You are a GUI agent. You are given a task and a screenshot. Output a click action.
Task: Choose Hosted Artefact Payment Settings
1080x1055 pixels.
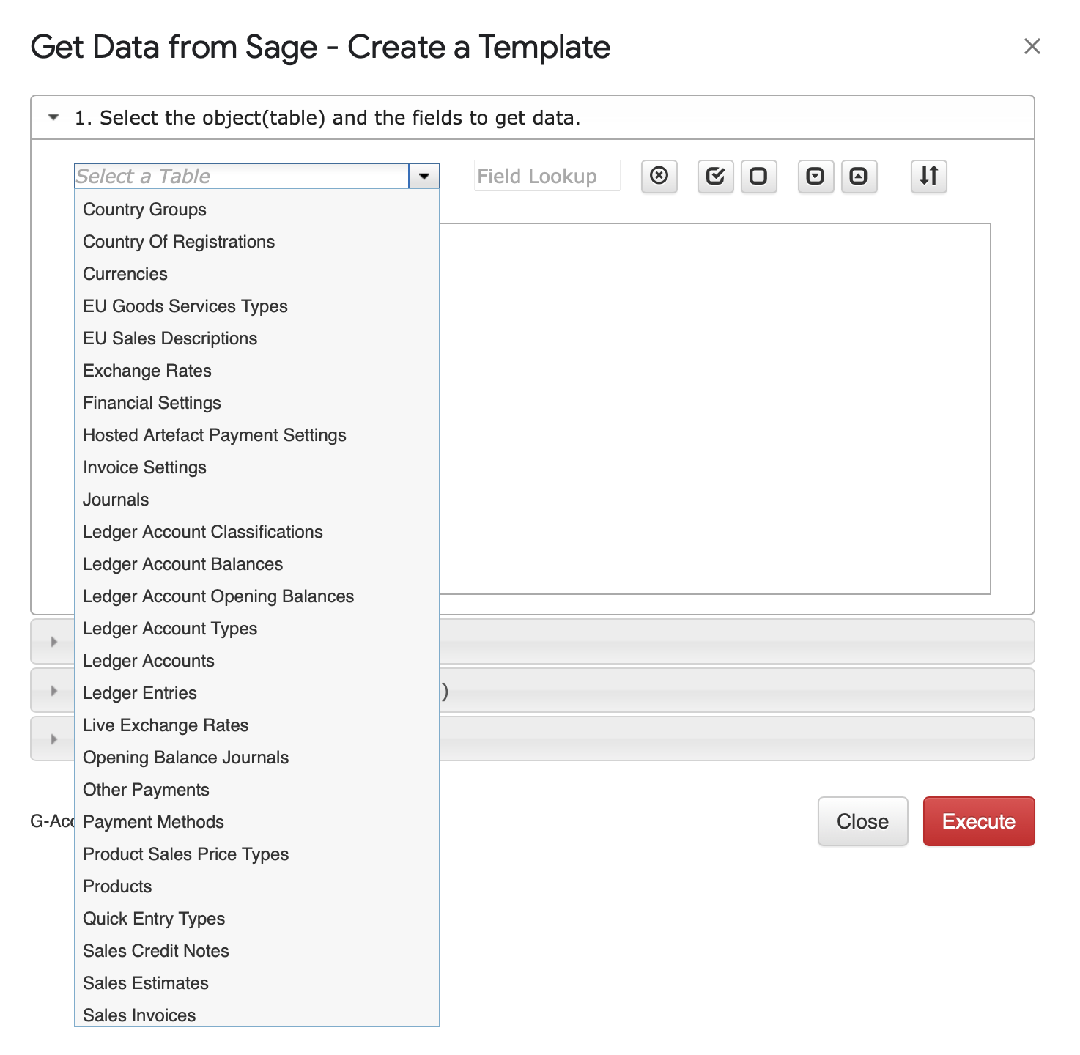click(256, 435)
